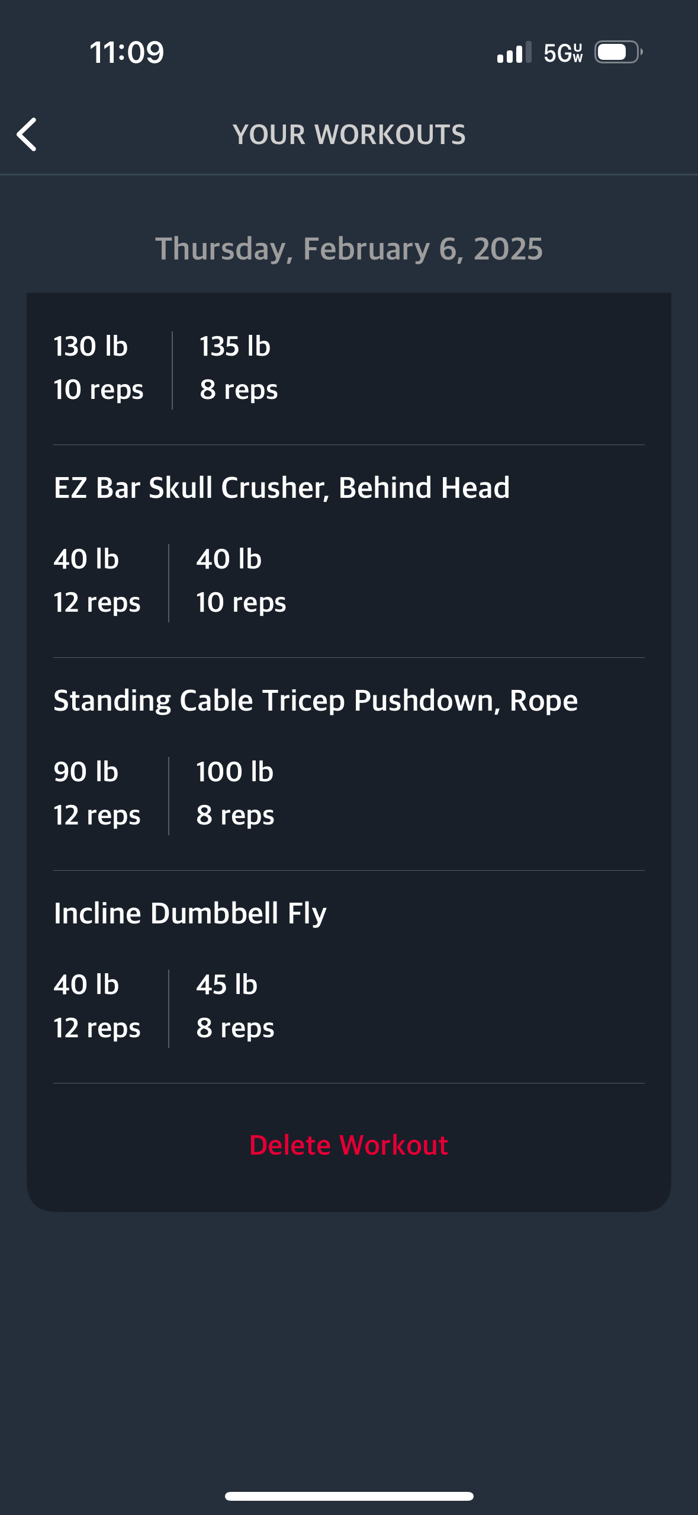Select the 135 lb 8 reps set
Viewport: 698px width, 1515px height.
tap(239, 368)
